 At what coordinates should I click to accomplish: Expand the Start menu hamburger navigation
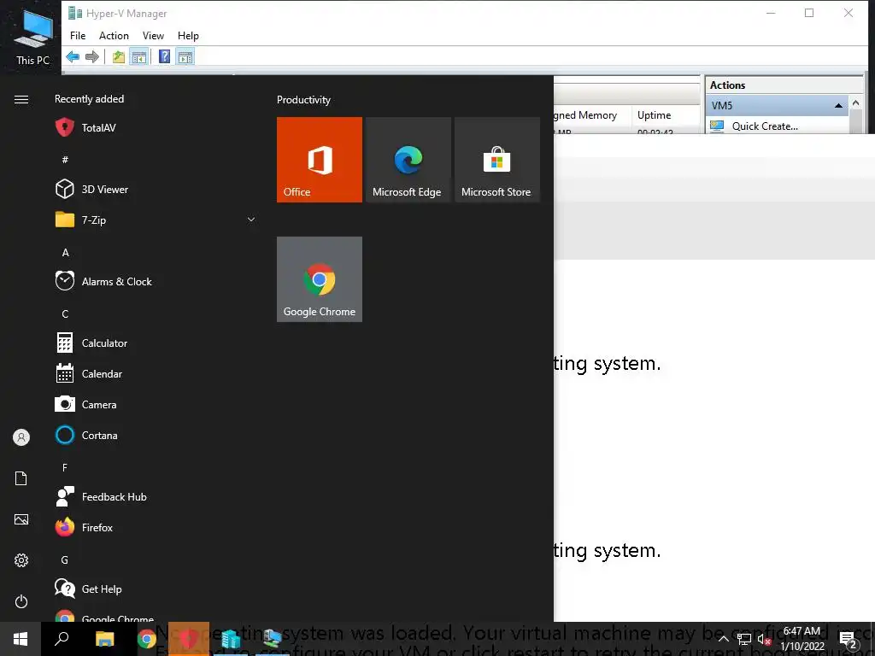pos(21,99)
